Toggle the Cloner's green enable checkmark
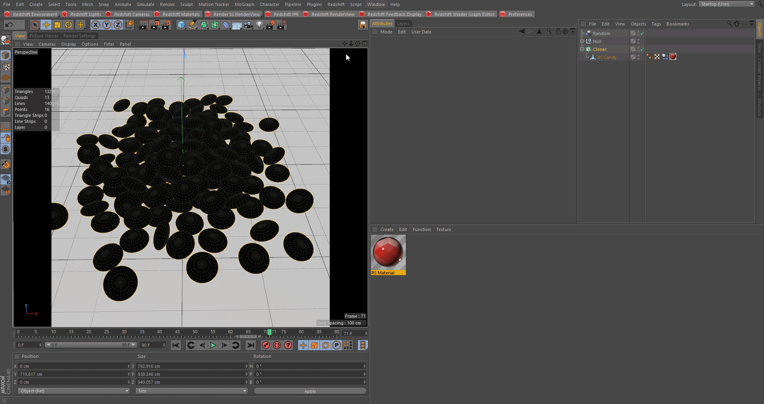764x404 pixels. [x=642, y=49]
